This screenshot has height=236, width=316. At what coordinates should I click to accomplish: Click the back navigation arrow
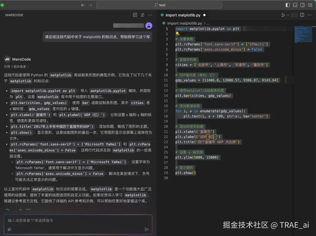(83, 5)
